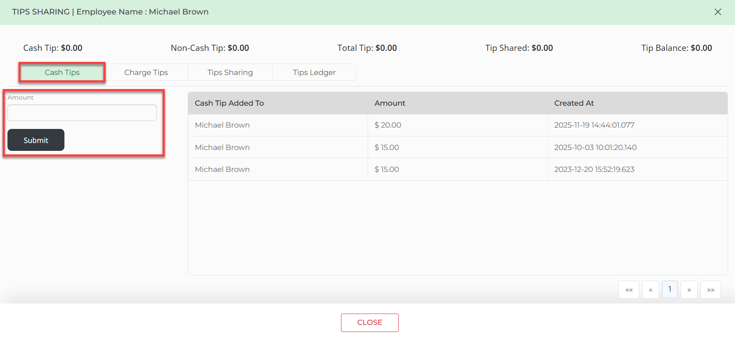Jump to last page of results
The height and width of the screenshot is (339, 735).
710,290
